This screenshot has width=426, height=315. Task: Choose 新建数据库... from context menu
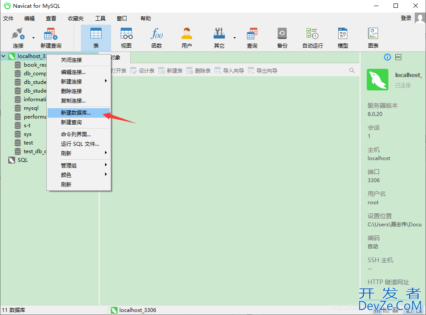click(76, 113)
